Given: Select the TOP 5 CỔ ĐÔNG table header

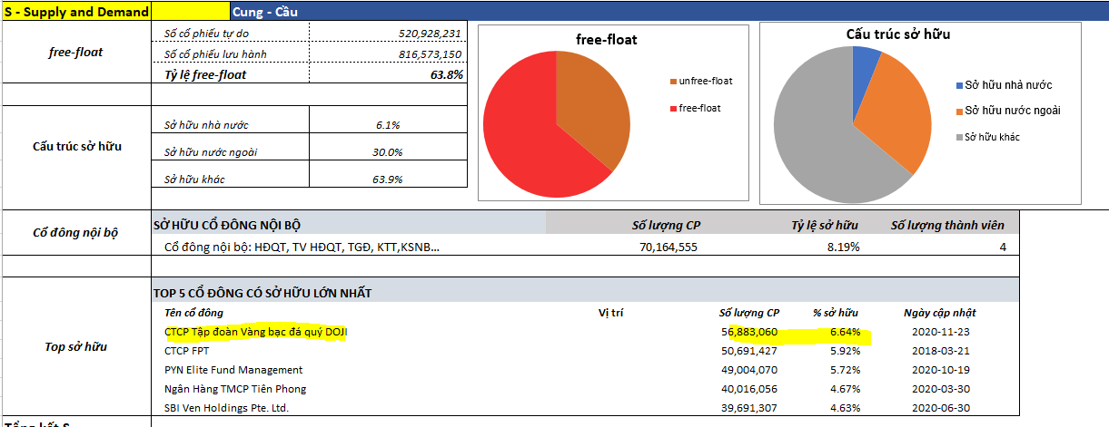Looking at the screenshot, I should click(x=262, y=293).
